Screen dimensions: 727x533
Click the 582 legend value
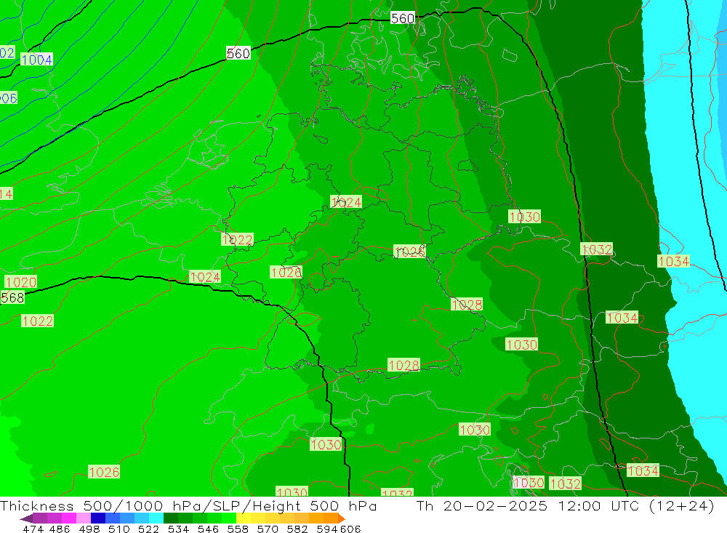297,529
